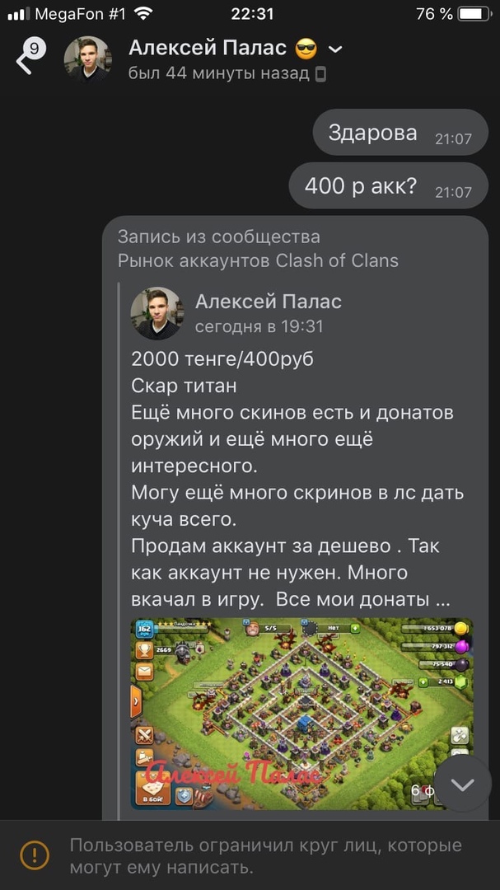
Task: Tap the Алексей Палас chat title
Action: click(x=208, y=49)
